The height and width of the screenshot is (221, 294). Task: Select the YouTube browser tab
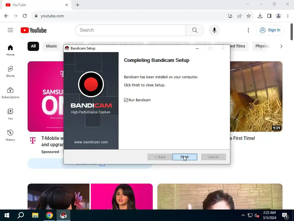36,5
